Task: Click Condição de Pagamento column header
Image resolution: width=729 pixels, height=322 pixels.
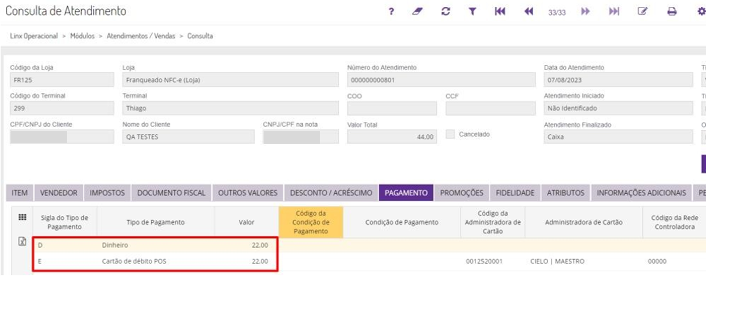Action: click(402, 222)
